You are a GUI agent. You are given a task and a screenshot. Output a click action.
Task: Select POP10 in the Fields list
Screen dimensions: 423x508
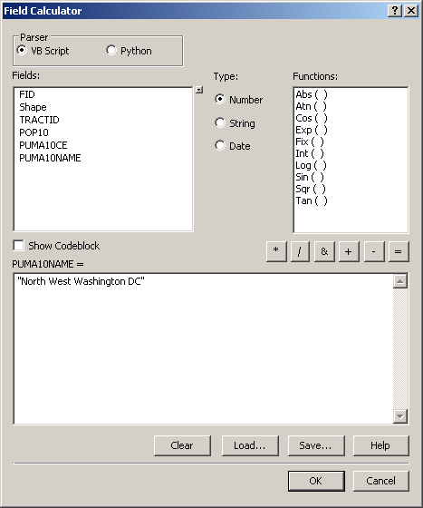(34, 132)
